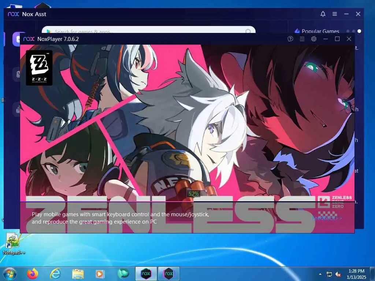Click the Popular Games heading in Nox Asst
Screen dimensions: 375x281
[x=320, y=31]
